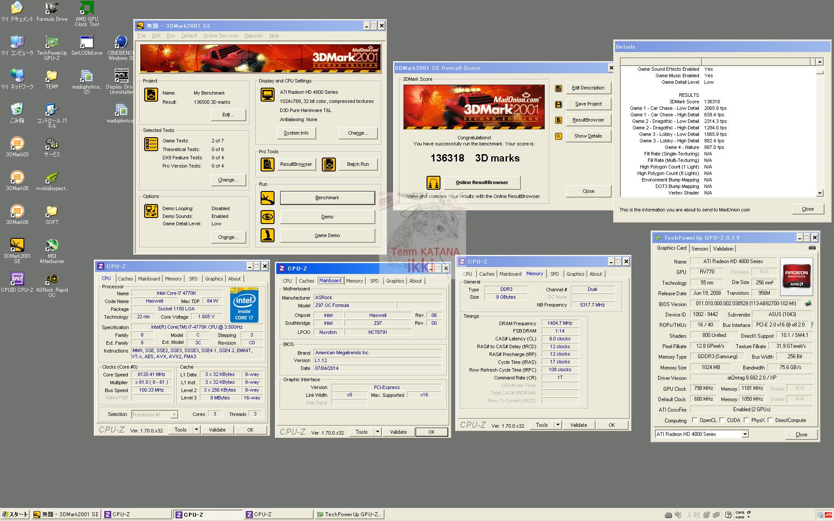Open the Help menu in 3DMark2001 SE
Image resolution: width=834 pixels, height=521 pixels.
tap(274, 36)
